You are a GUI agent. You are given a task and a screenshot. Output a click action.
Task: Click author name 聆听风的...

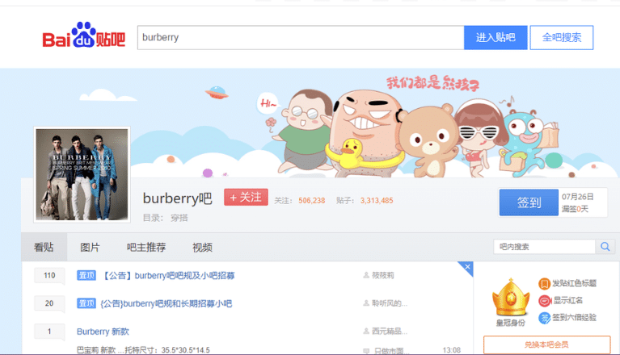pyautogui.click(x=390, y=303)
